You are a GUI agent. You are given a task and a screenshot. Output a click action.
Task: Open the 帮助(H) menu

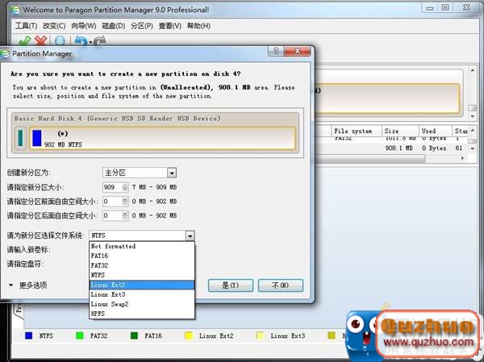(198, 26)
